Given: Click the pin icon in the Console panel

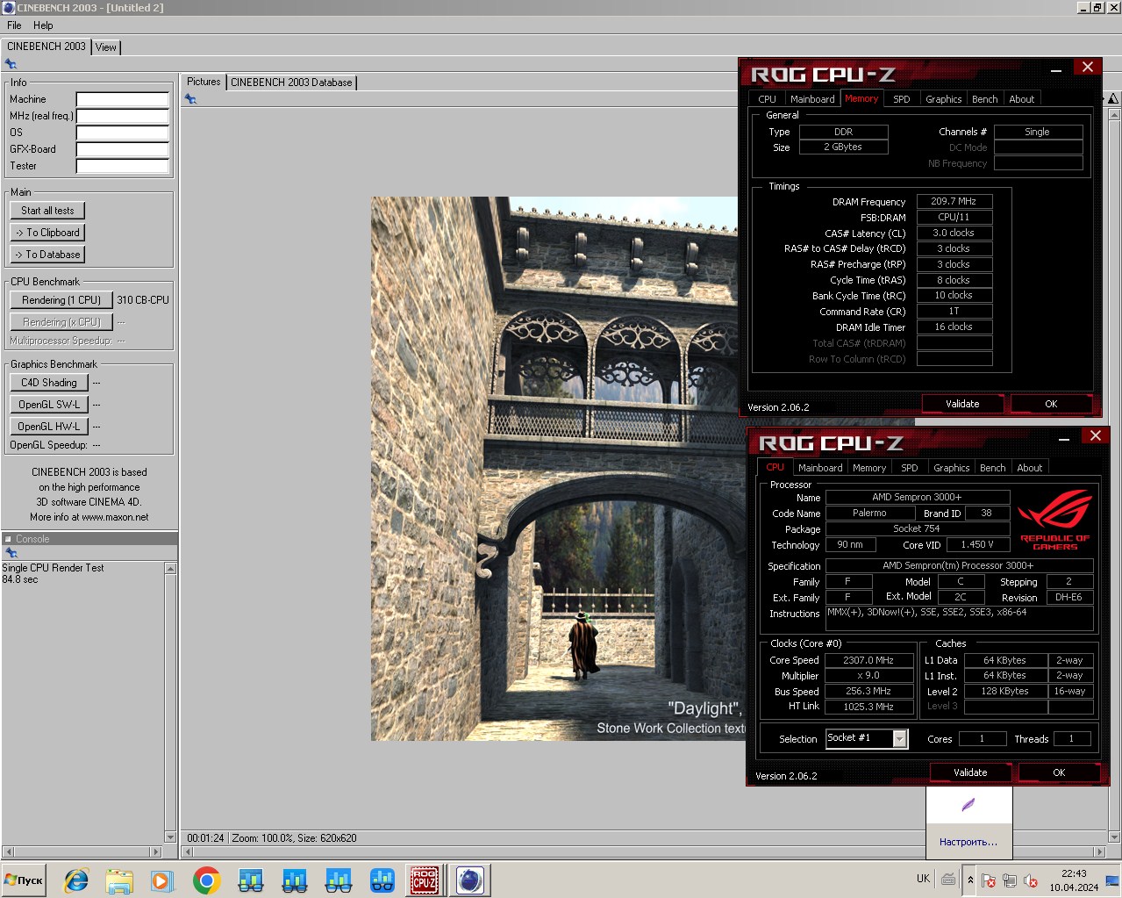Looking at the screenshot, I should 11,553.
